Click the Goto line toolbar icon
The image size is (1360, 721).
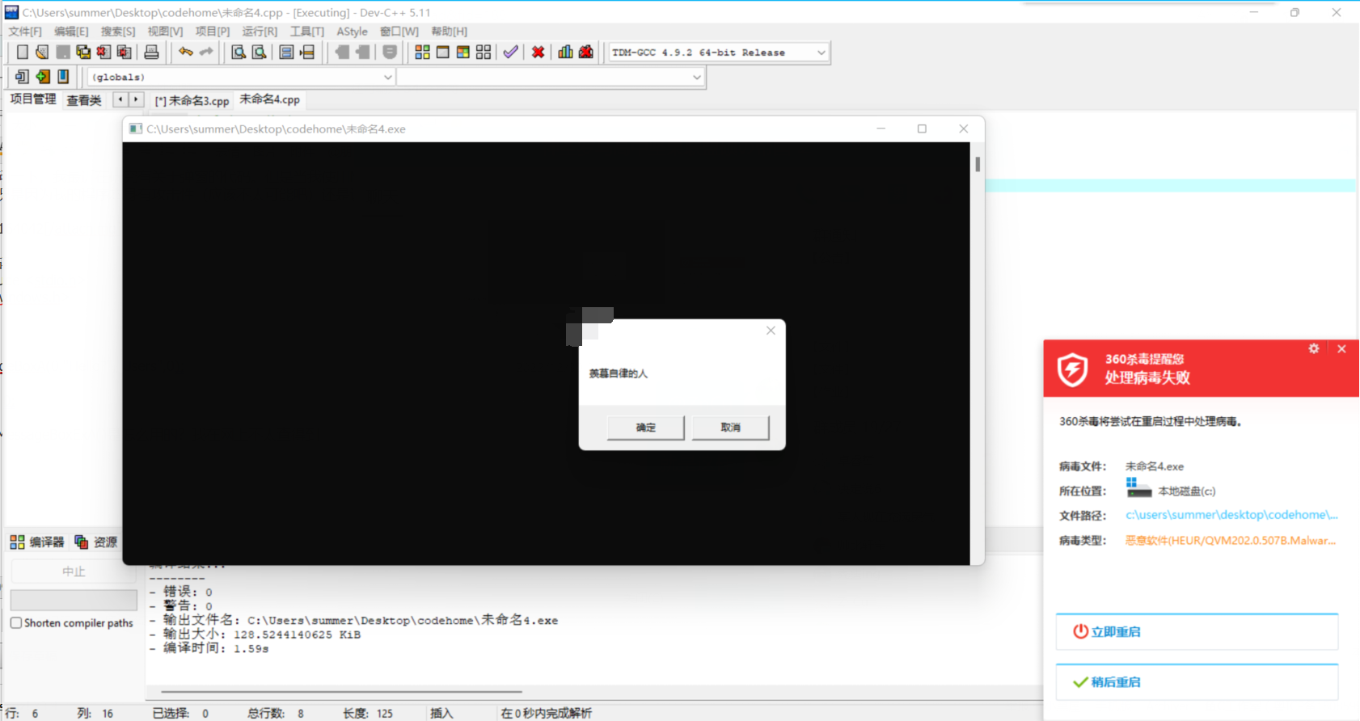(307, 53)
